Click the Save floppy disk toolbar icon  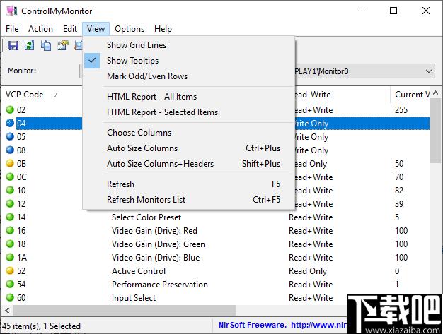[x=13, y=45]
